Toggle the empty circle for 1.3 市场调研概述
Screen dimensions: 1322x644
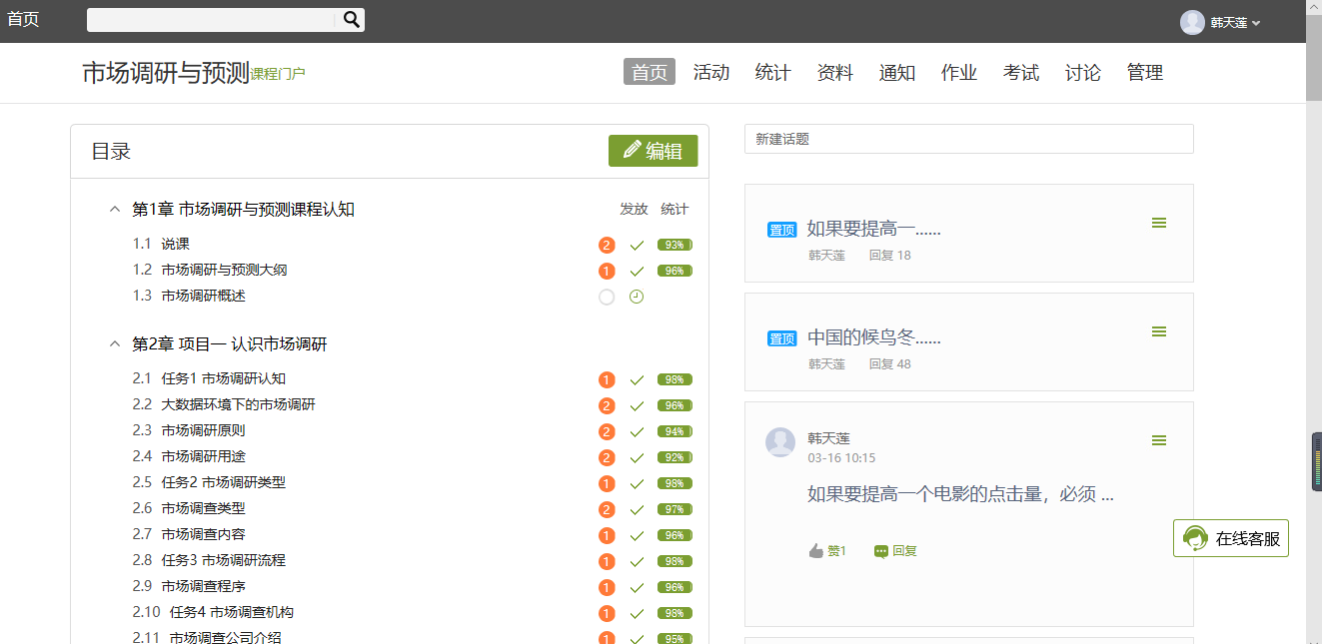607,297
